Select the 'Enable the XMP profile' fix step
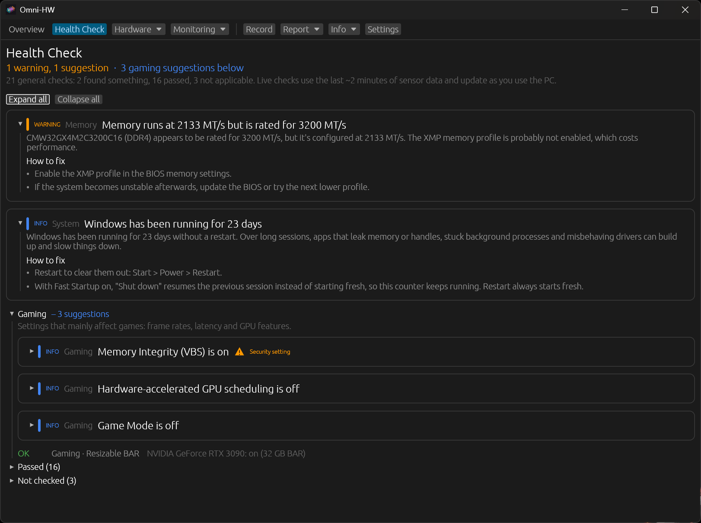 click(133, 174)
